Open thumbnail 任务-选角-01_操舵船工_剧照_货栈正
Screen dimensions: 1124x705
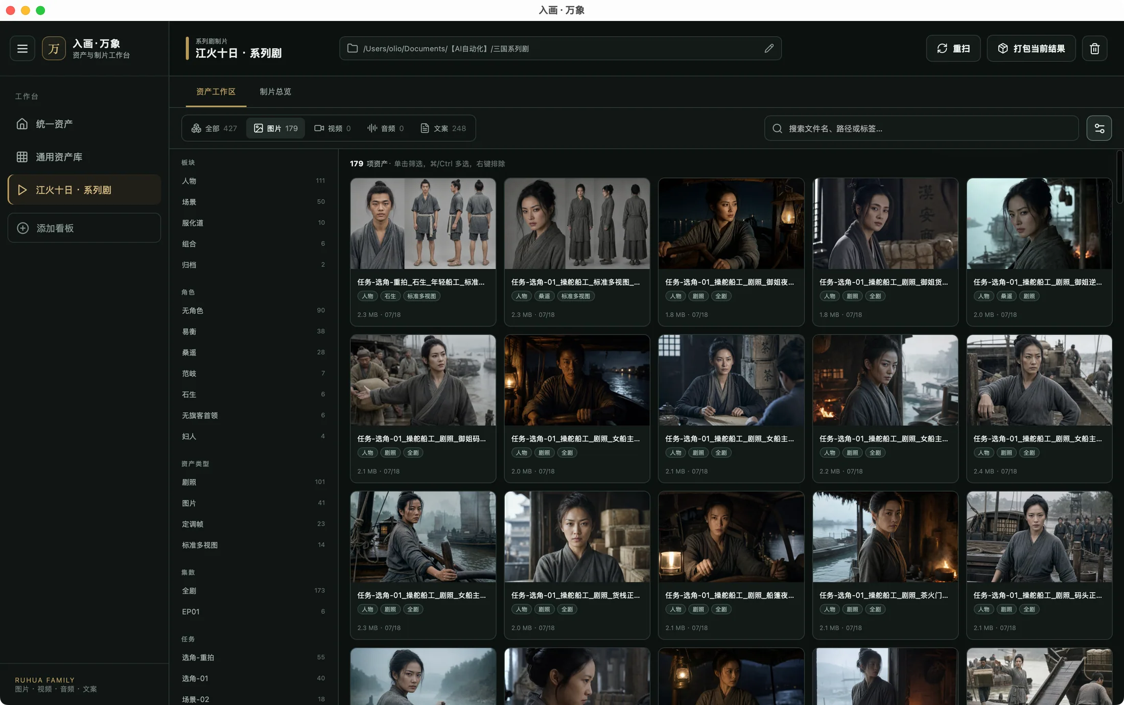[577, 537]
